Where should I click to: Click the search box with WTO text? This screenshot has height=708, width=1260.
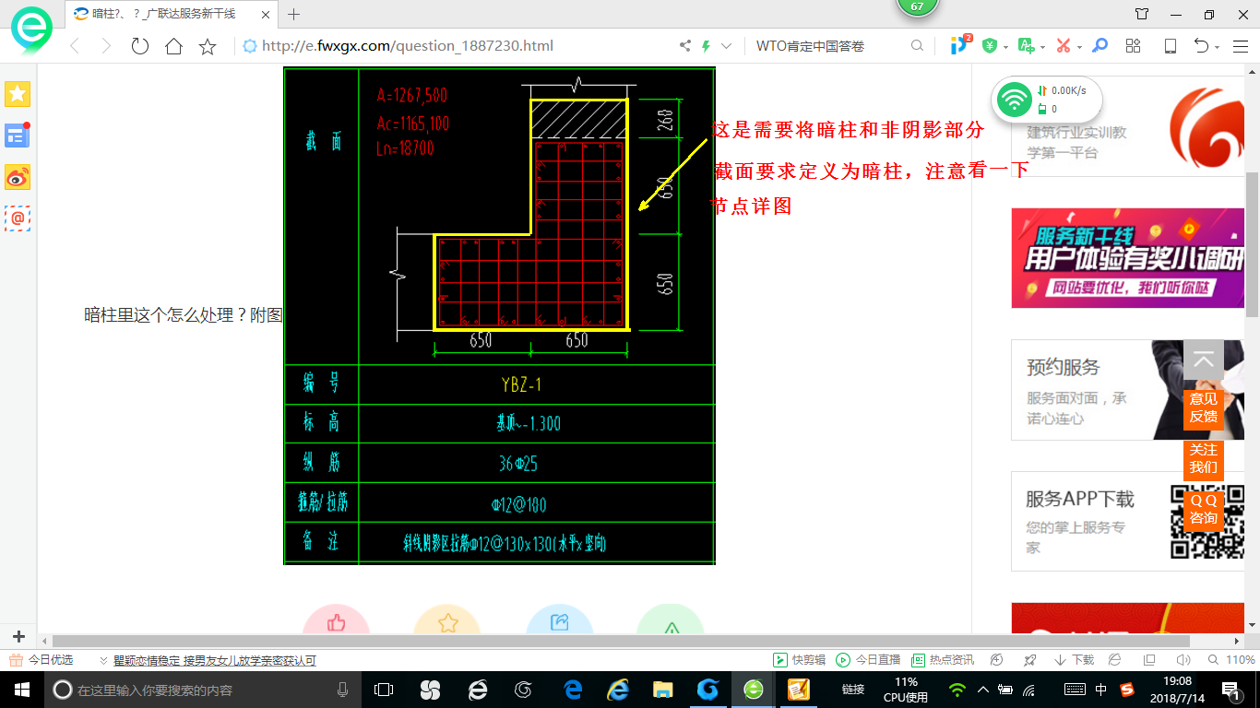(x=826, y=46)
